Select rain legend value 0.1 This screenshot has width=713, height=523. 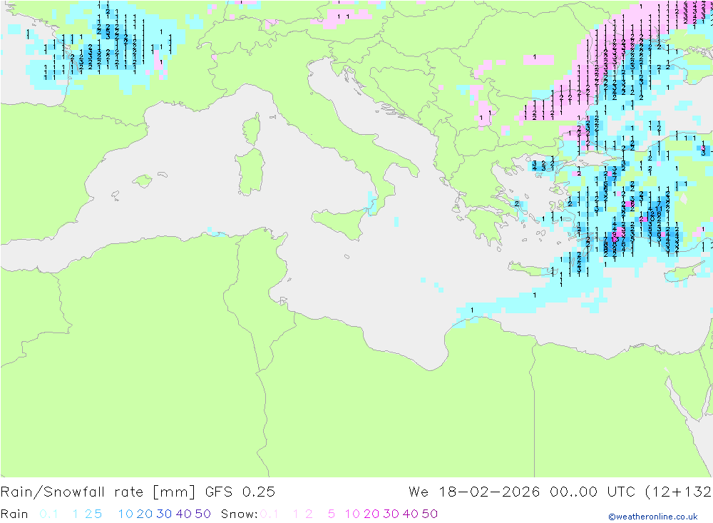click(48, 514)
